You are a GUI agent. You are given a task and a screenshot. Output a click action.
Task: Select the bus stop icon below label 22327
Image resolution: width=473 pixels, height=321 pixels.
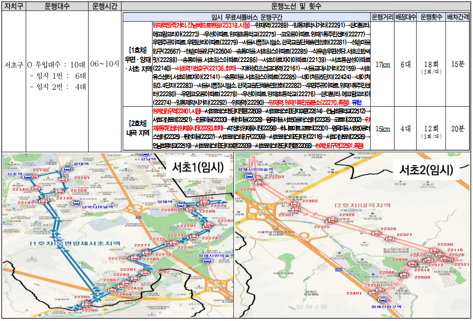click(x=390, y=240)
